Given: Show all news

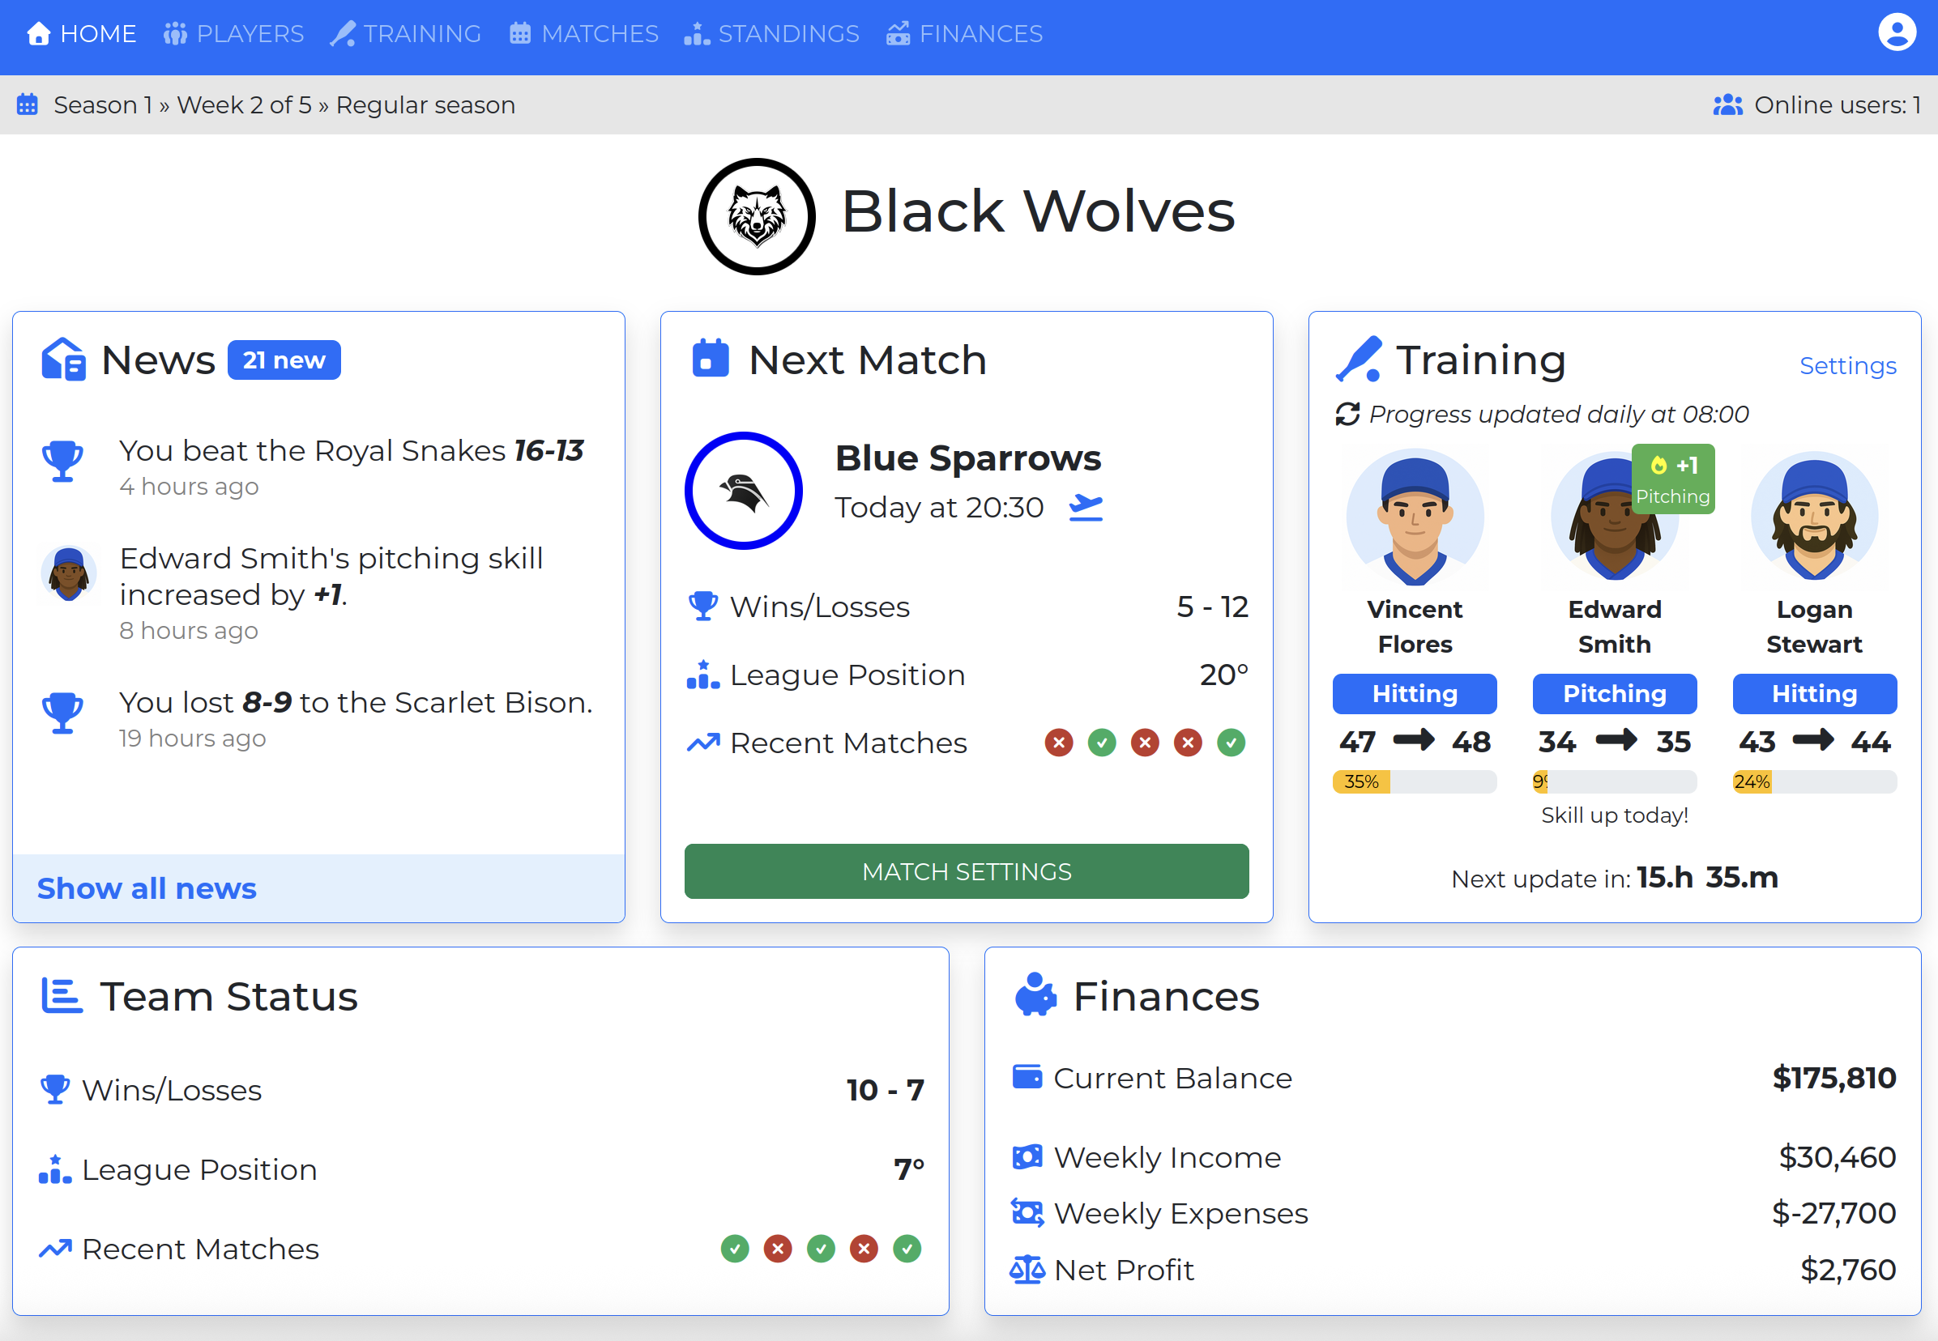Looking at the screenshot, I should tap(147, 888).
